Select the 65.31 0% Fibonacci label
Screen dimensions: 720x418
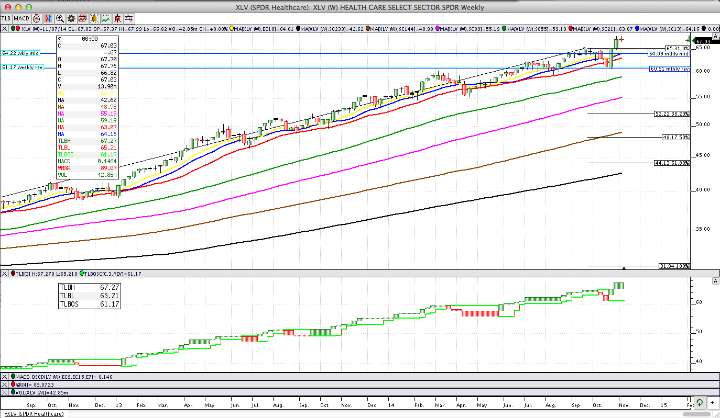(x=678, y=48)
